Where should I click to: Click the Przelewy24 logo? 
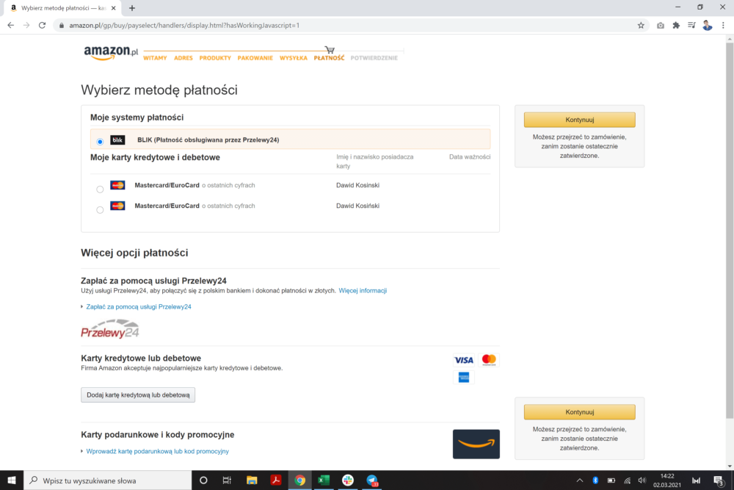[110, 329]
